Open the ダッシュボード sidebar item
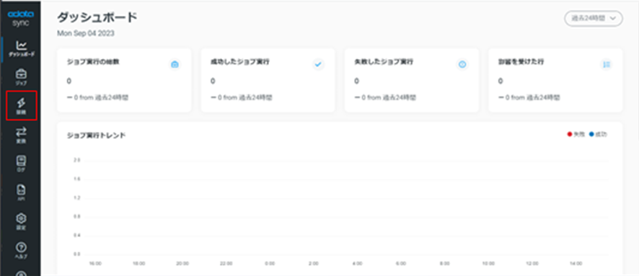The image size is (639, 276). [x=22, y=48]
